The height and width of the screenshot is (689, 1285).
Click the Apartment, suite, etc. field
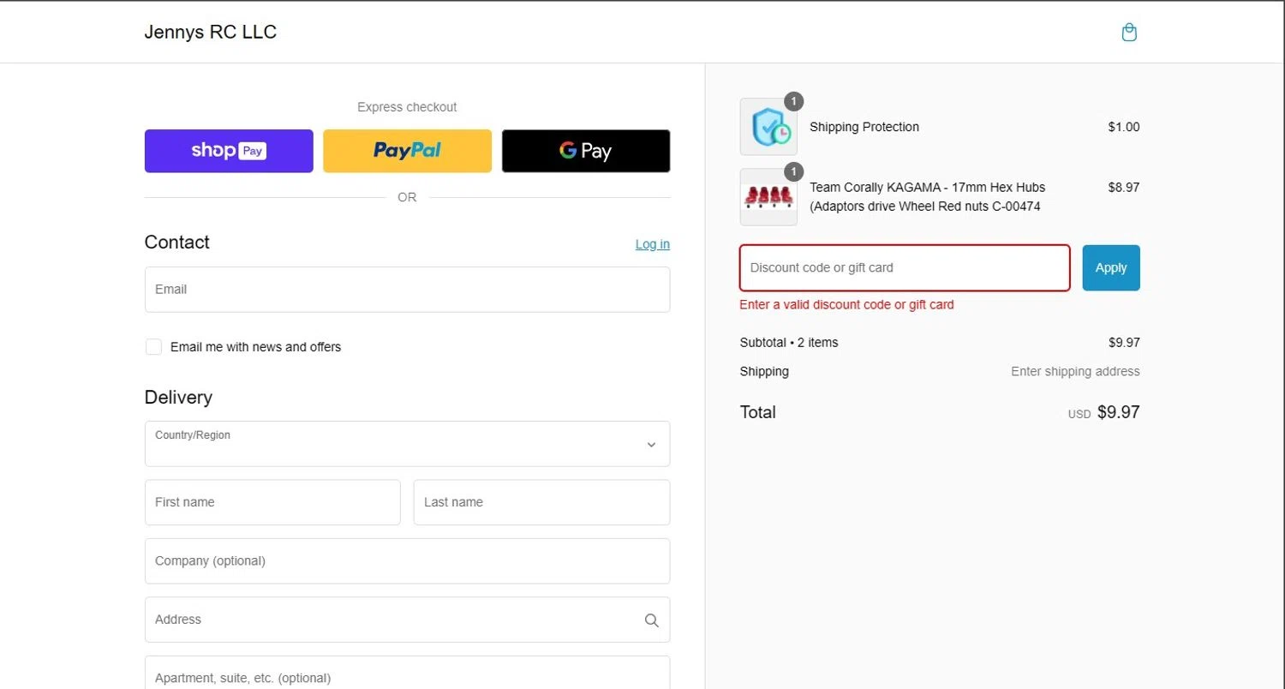pyautogui.click(x=407, y=673)
